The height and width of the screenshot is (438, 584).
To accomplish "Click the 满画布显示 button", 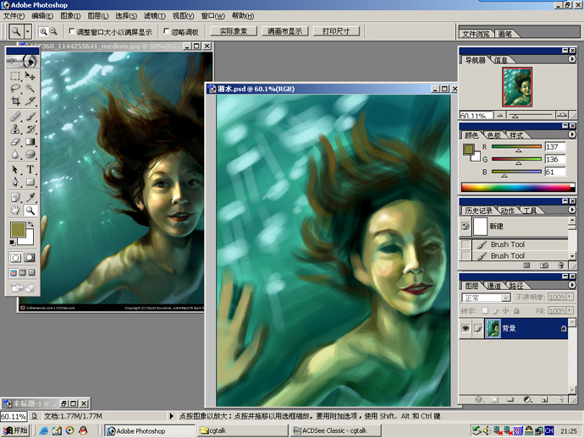I will coord(285,31).
